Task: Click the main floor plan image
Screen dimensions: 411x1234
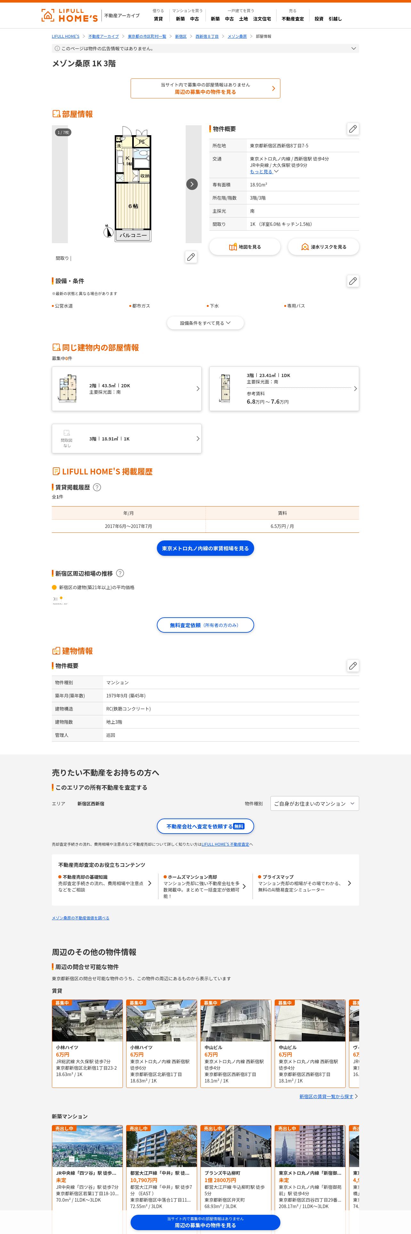Action: 127,184
